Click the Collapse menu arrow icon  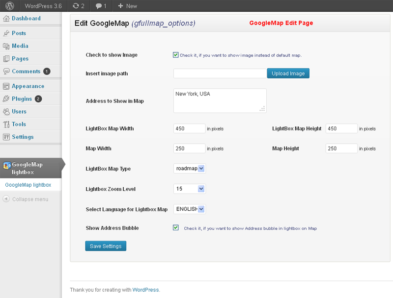click(6, 199)
